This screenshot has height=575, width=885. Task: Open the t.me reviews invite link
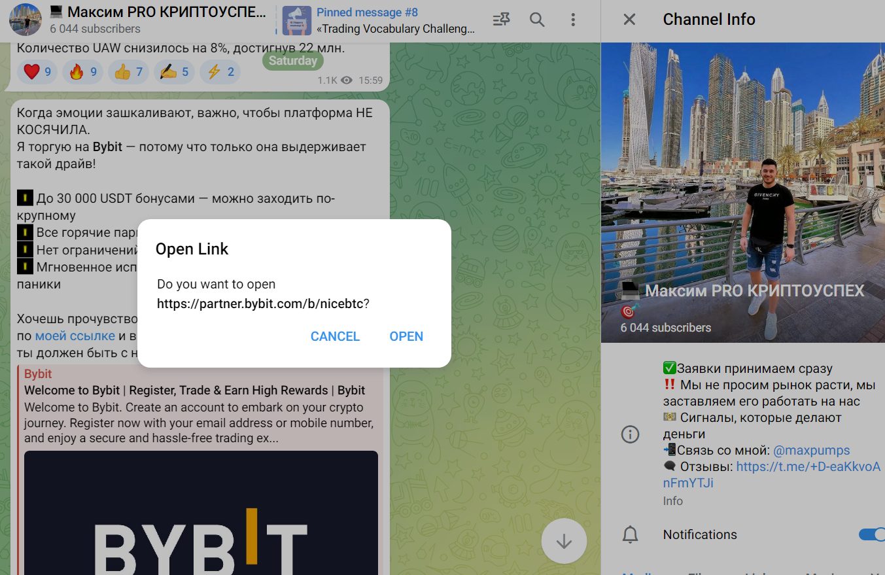click(x=772, y=475)
